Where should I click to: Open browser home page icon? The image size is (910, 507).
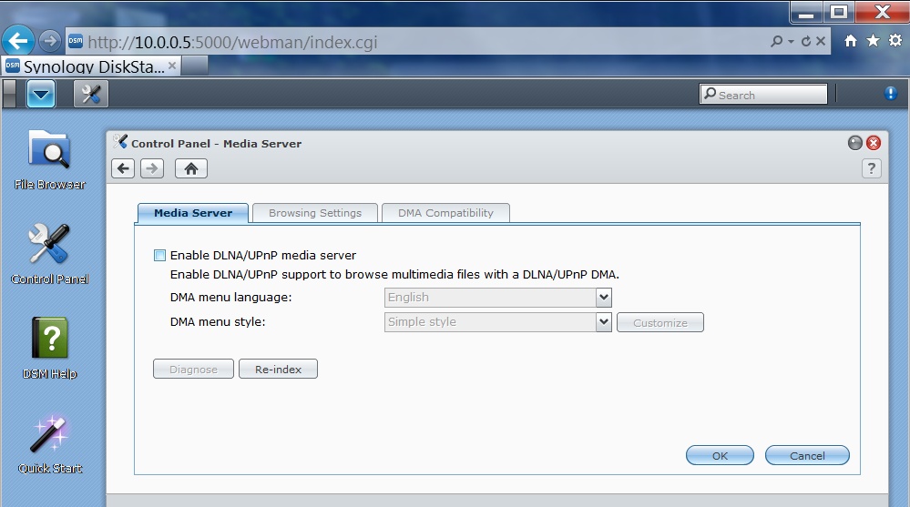click(x=851, y=41)
